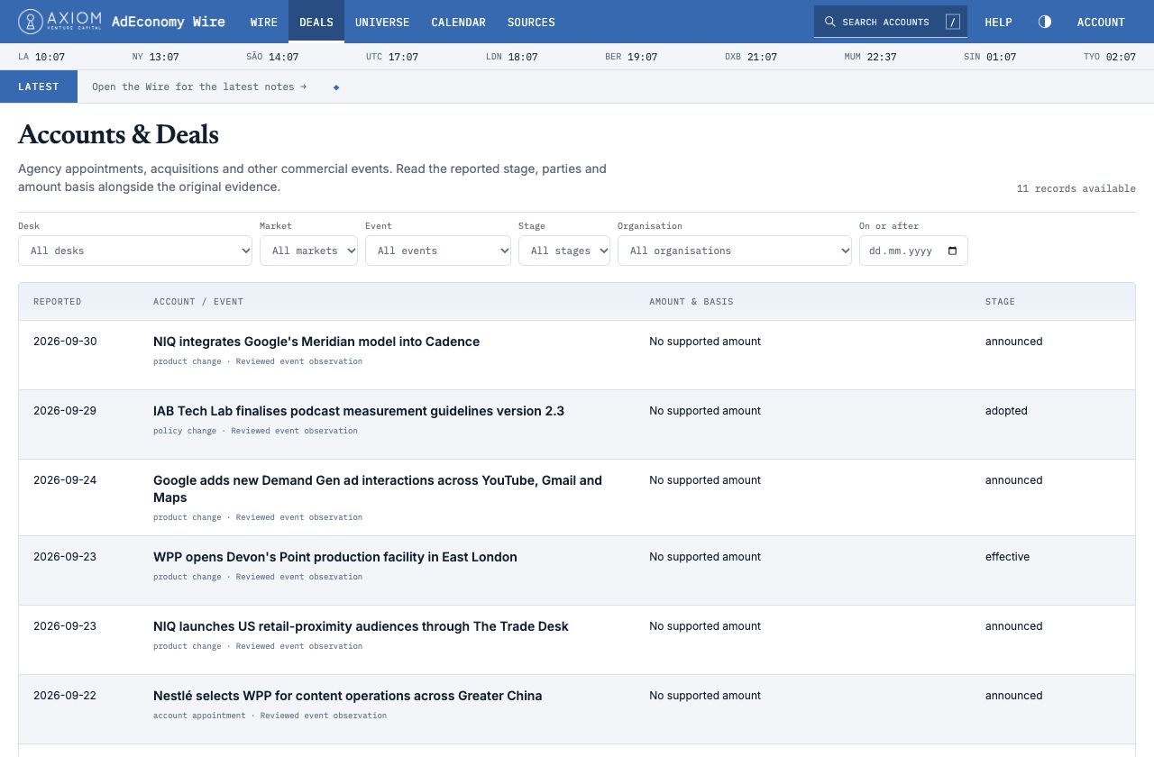Click the 'adopted' stage value
This screenshot has height=757, width=1154.
[x=1006, y=411]
